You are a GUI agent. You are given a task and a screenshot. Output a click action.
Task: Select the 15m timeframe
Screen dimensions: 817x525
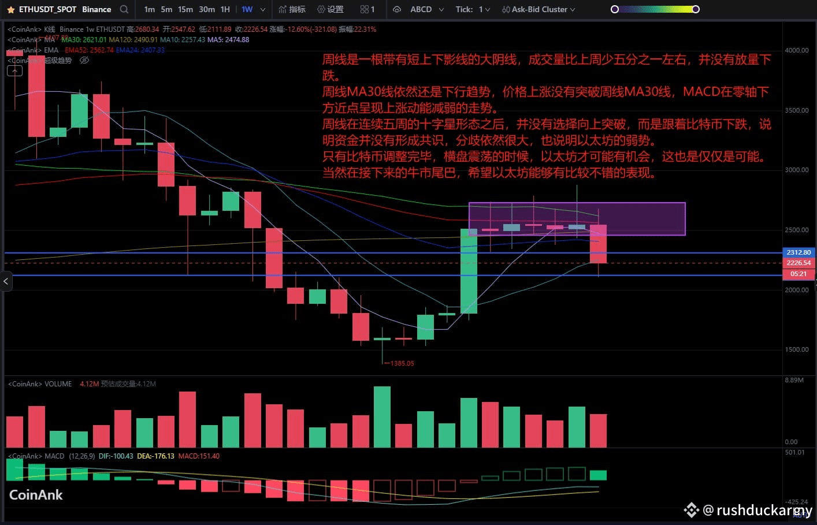pyautogui.click(x=185, y=9)
